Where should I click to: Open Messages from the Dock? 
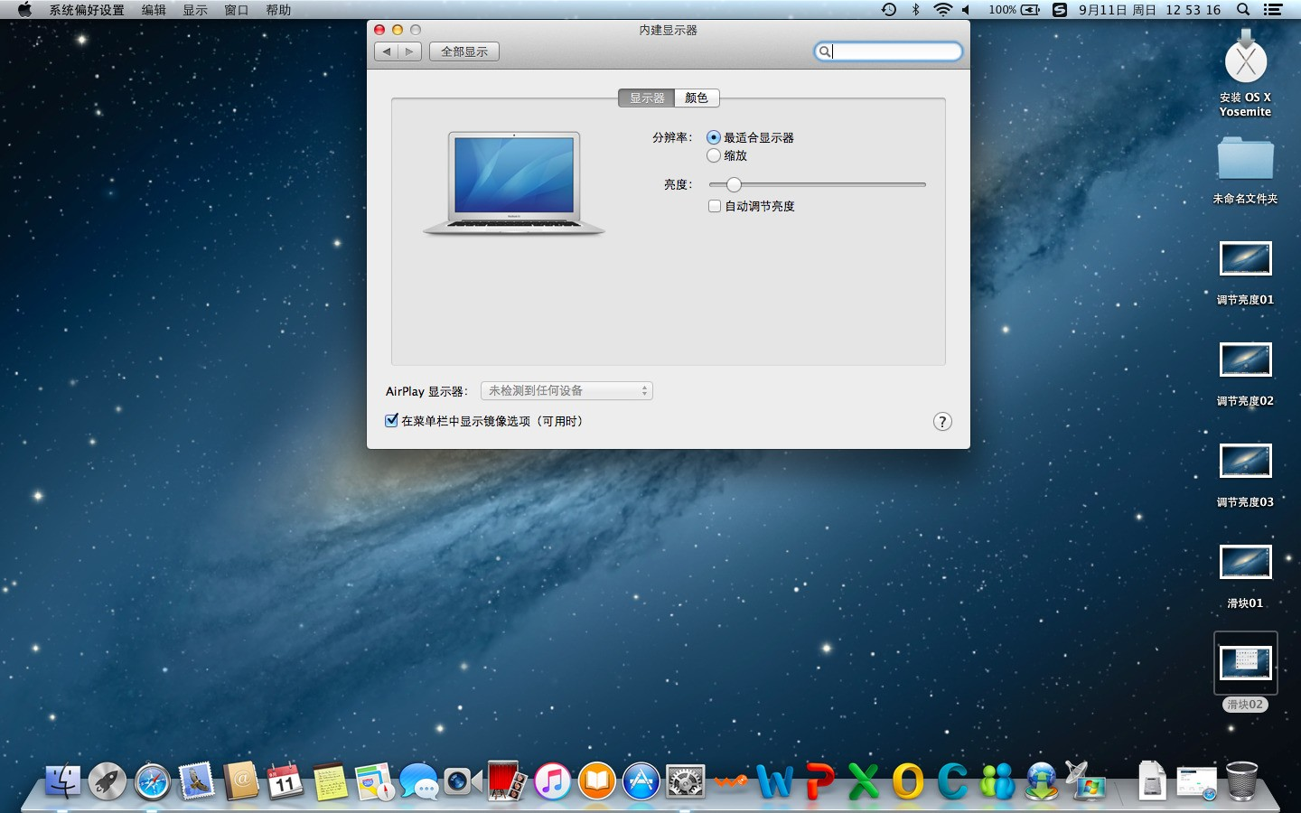pos(417,781)
